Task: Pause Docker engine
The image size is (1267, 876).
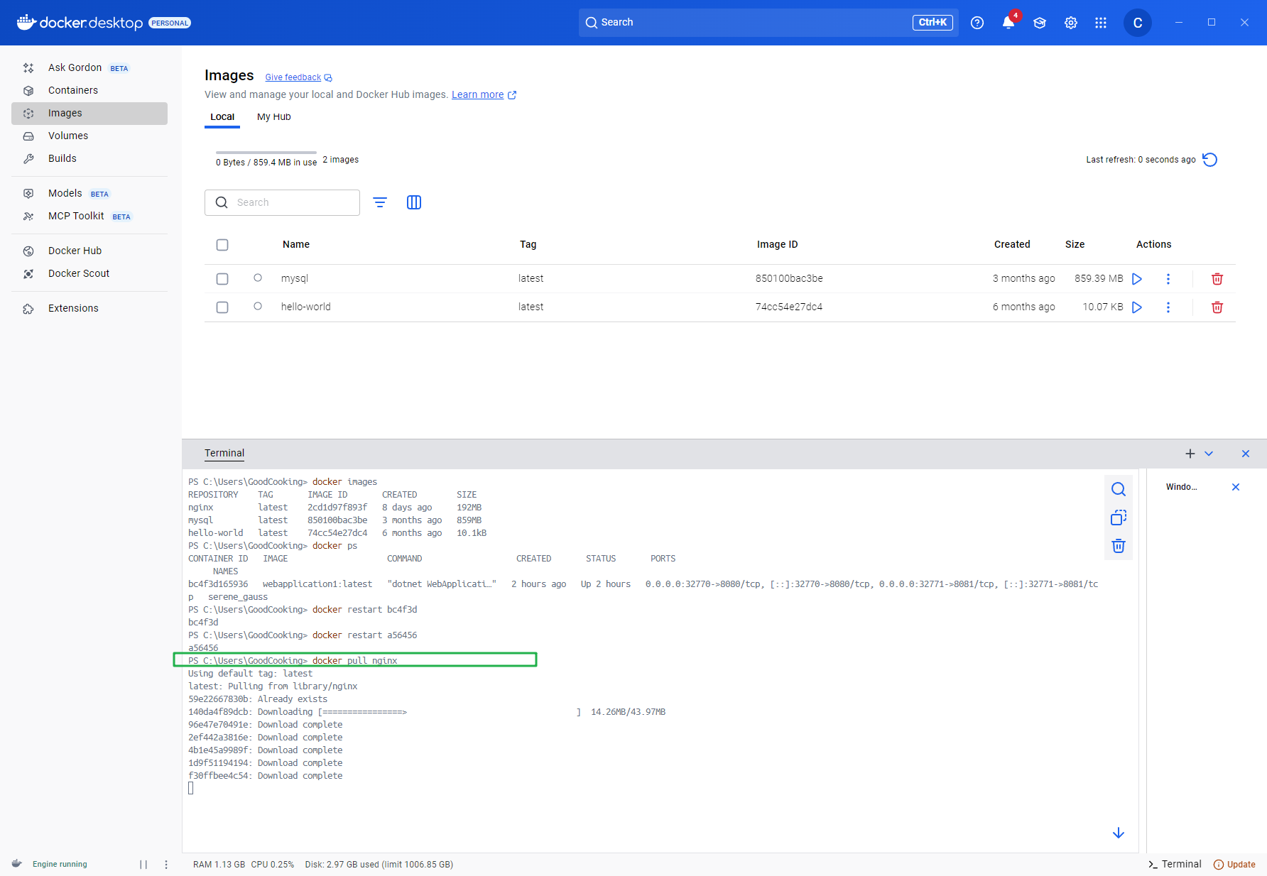Action: [143, 865]
